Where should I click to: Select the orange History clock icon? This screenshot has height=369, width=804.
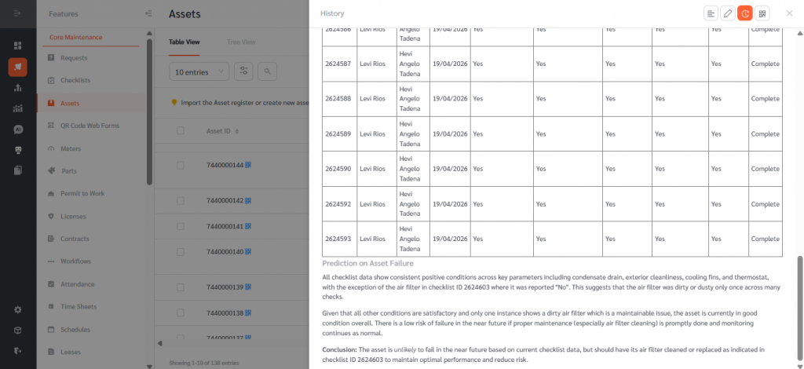(x=745, y=13)
